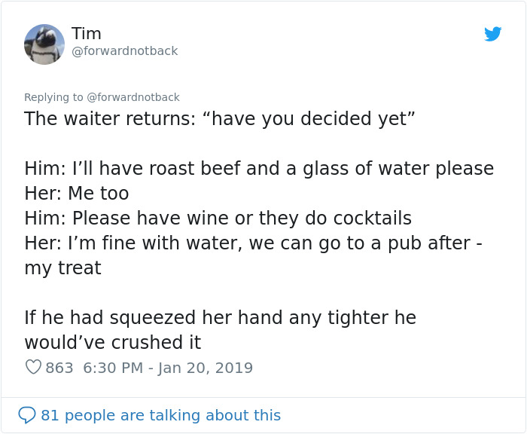Click the speech bubble reply icon
Image resolution: width=527 pixels, height=434 pixels.
tap(27, 415)
